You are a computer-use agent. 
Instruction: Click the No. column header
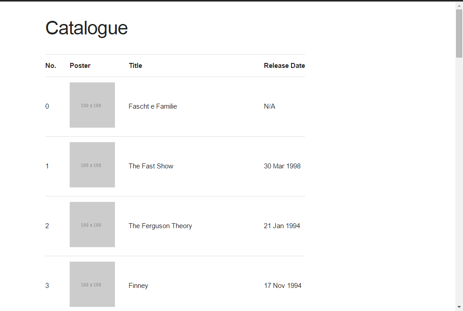(51, 66)
